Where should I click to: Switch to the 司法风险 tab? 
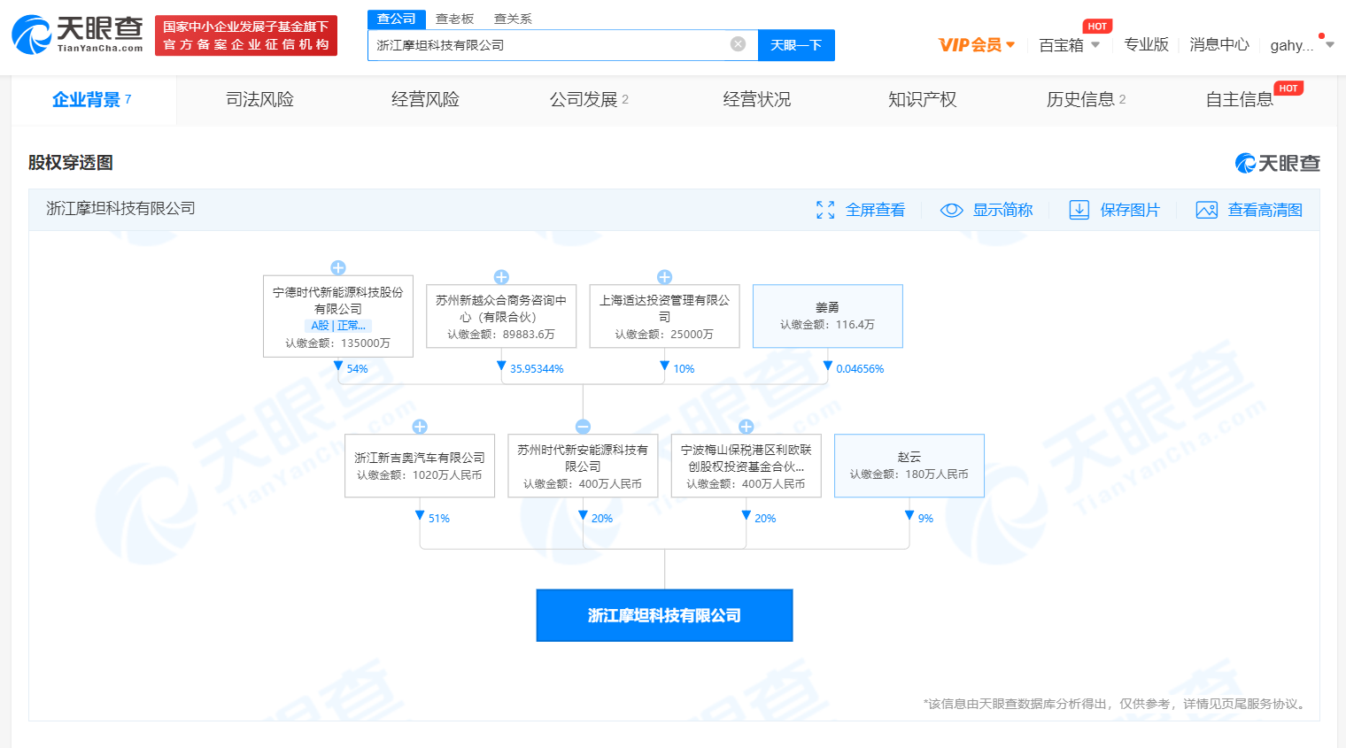click(259, 100)
